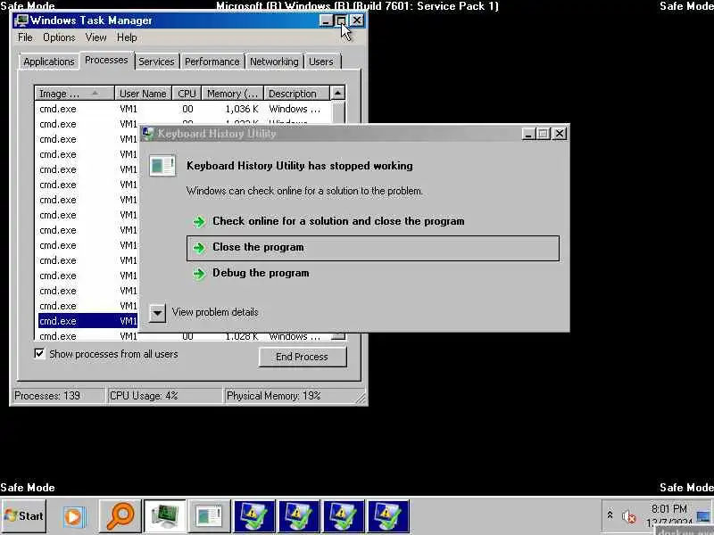
Task: Switch to the Users tab
Action: [321, 62]
